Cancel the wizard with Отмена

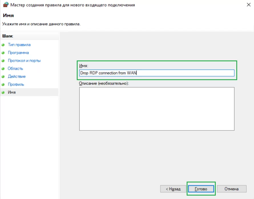click(x=231, y=189)
